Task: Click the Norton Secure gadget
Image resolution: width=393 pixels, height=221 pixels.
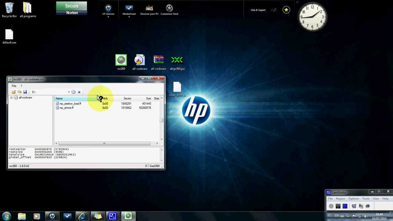Action: [x=72, y=8]
